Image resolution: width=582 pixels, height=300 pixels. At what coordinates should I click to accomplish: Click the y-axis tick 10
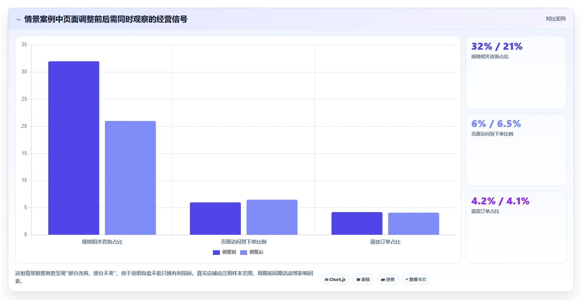[24, 180]
